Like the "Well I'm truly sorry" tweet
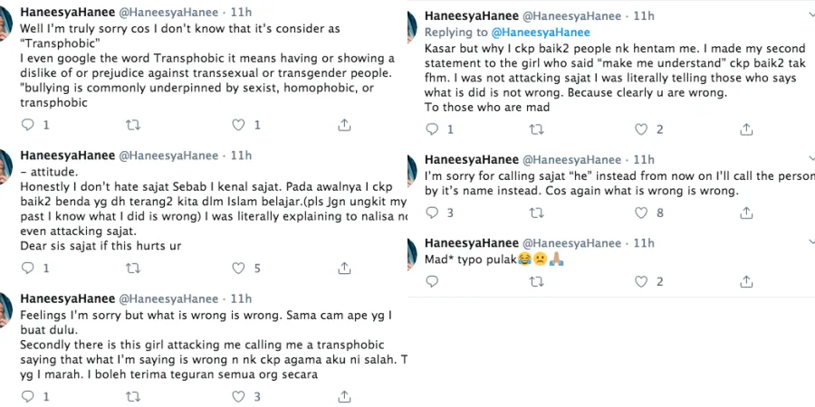 240,125
